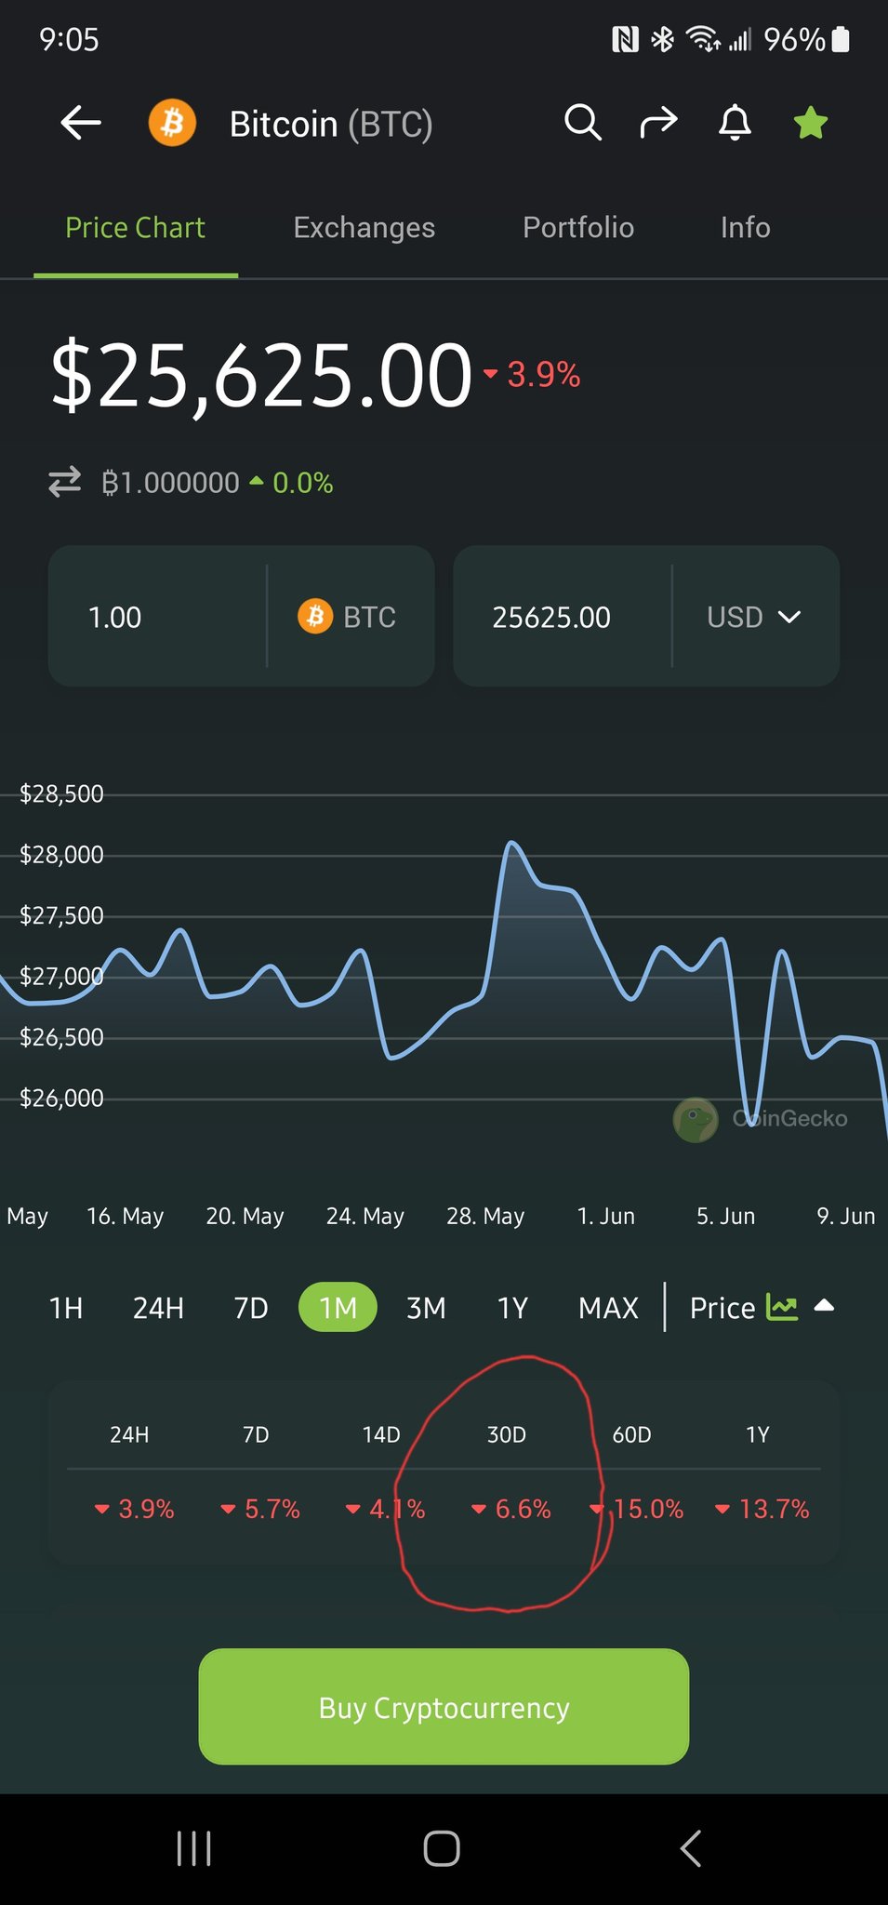Open Android recent apps button
The image size is (888, 1905).
tap(194, 1848)
